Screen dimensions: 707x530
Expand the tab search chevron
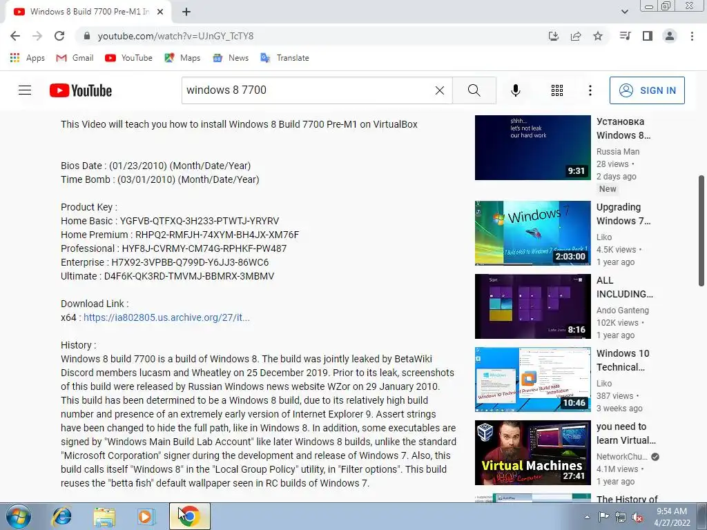click(624, 12)
